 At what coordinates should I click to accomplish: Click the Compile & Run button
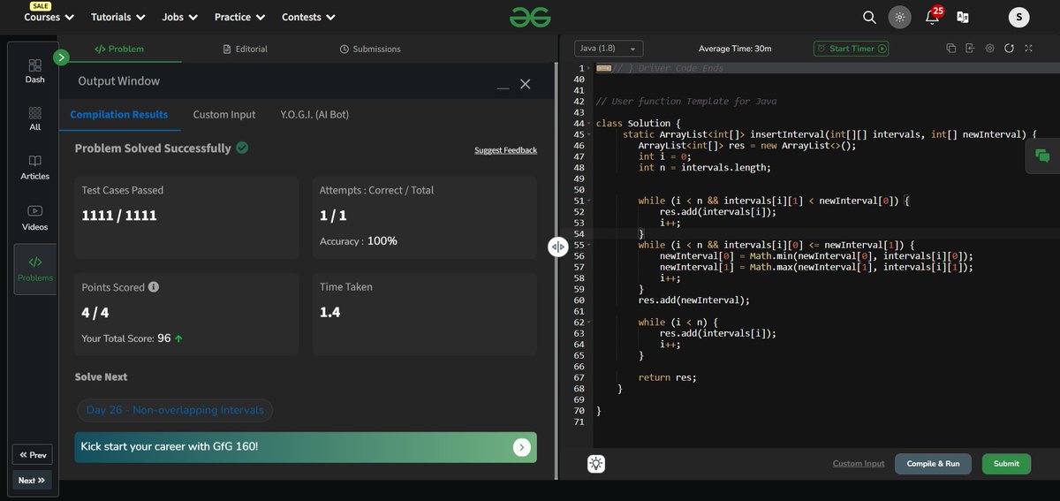[x=933, y=464]
